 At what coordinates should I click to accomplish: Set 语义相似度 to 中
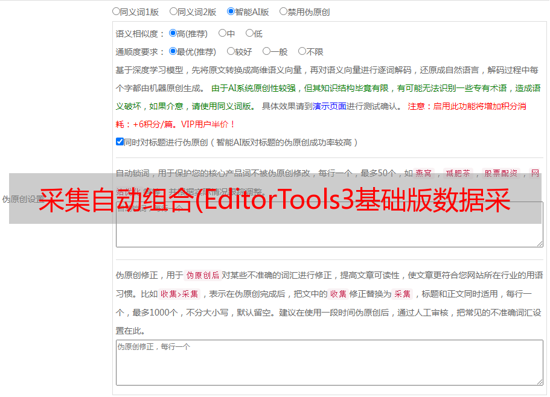point(222,33)
